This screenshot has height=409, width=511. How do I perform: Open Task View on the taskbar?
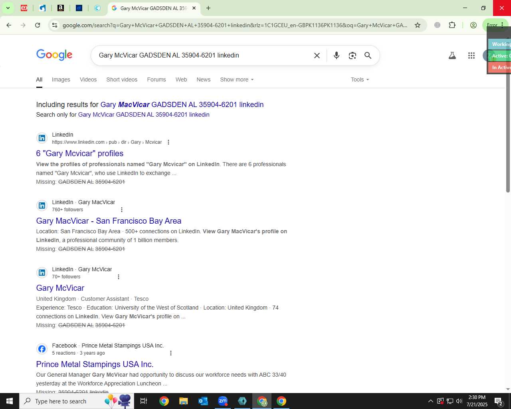(144, 401)
